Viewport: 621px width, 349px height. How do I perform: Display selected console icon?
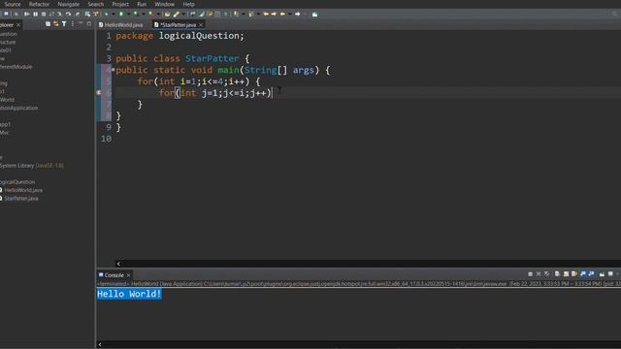point(610,273)
